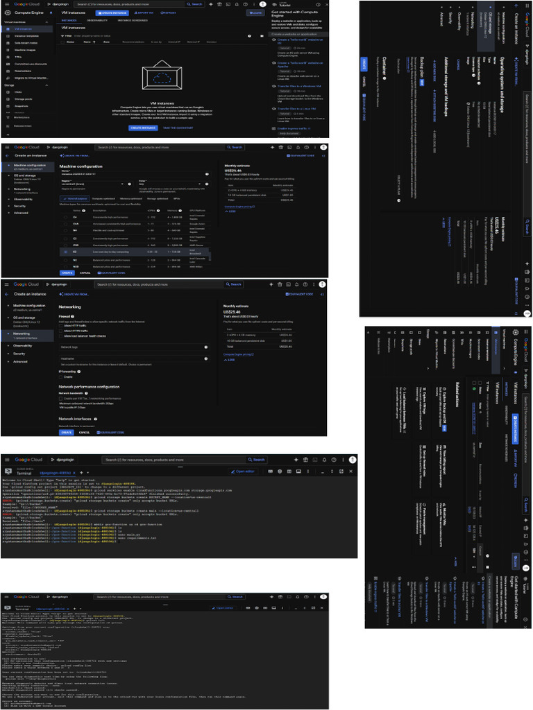Image resolution: width=533 pixels, height=710 pixels.
Task: Open djangologin project picker on empty VM instances page
Action: (x=57, y=4)
